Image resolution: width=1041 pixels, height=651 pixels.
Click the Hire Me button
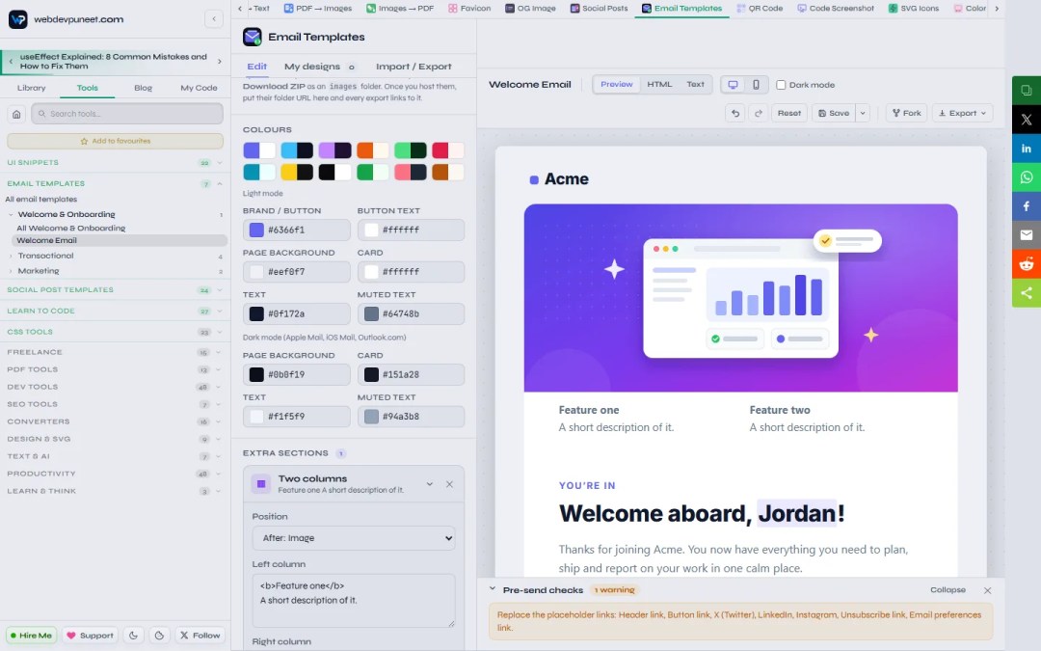click(x=31, y=636)
